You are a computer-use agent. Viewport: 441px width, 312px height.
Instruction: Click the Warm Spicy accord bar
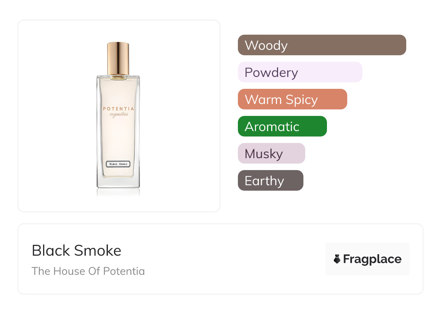(x=292, y=99)
